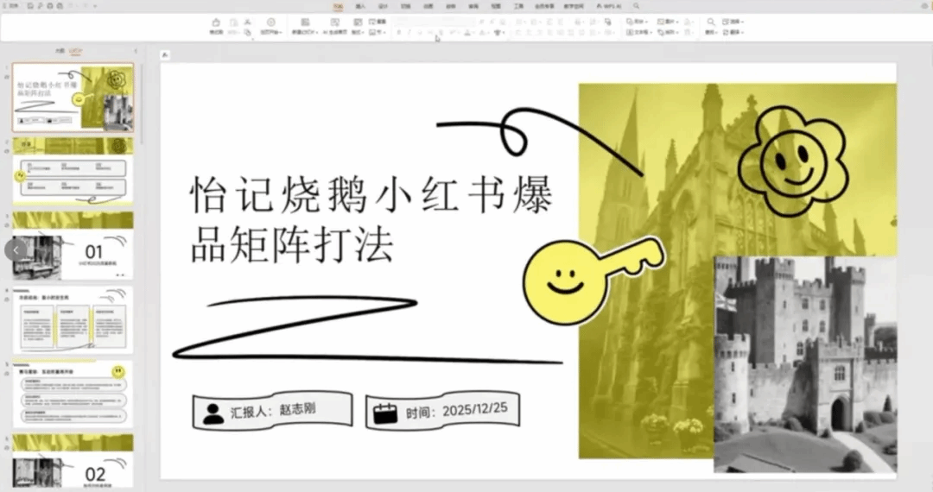Switch to the Transitions ribbon tab
The width and height of the screenshot is (933, 492).
(406, 6)
